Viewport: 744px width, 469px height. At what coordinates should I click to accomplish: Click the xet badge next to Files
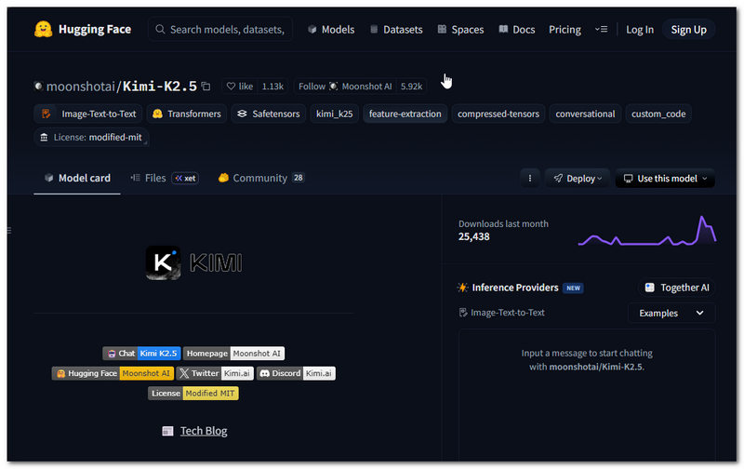pos(185,179)
